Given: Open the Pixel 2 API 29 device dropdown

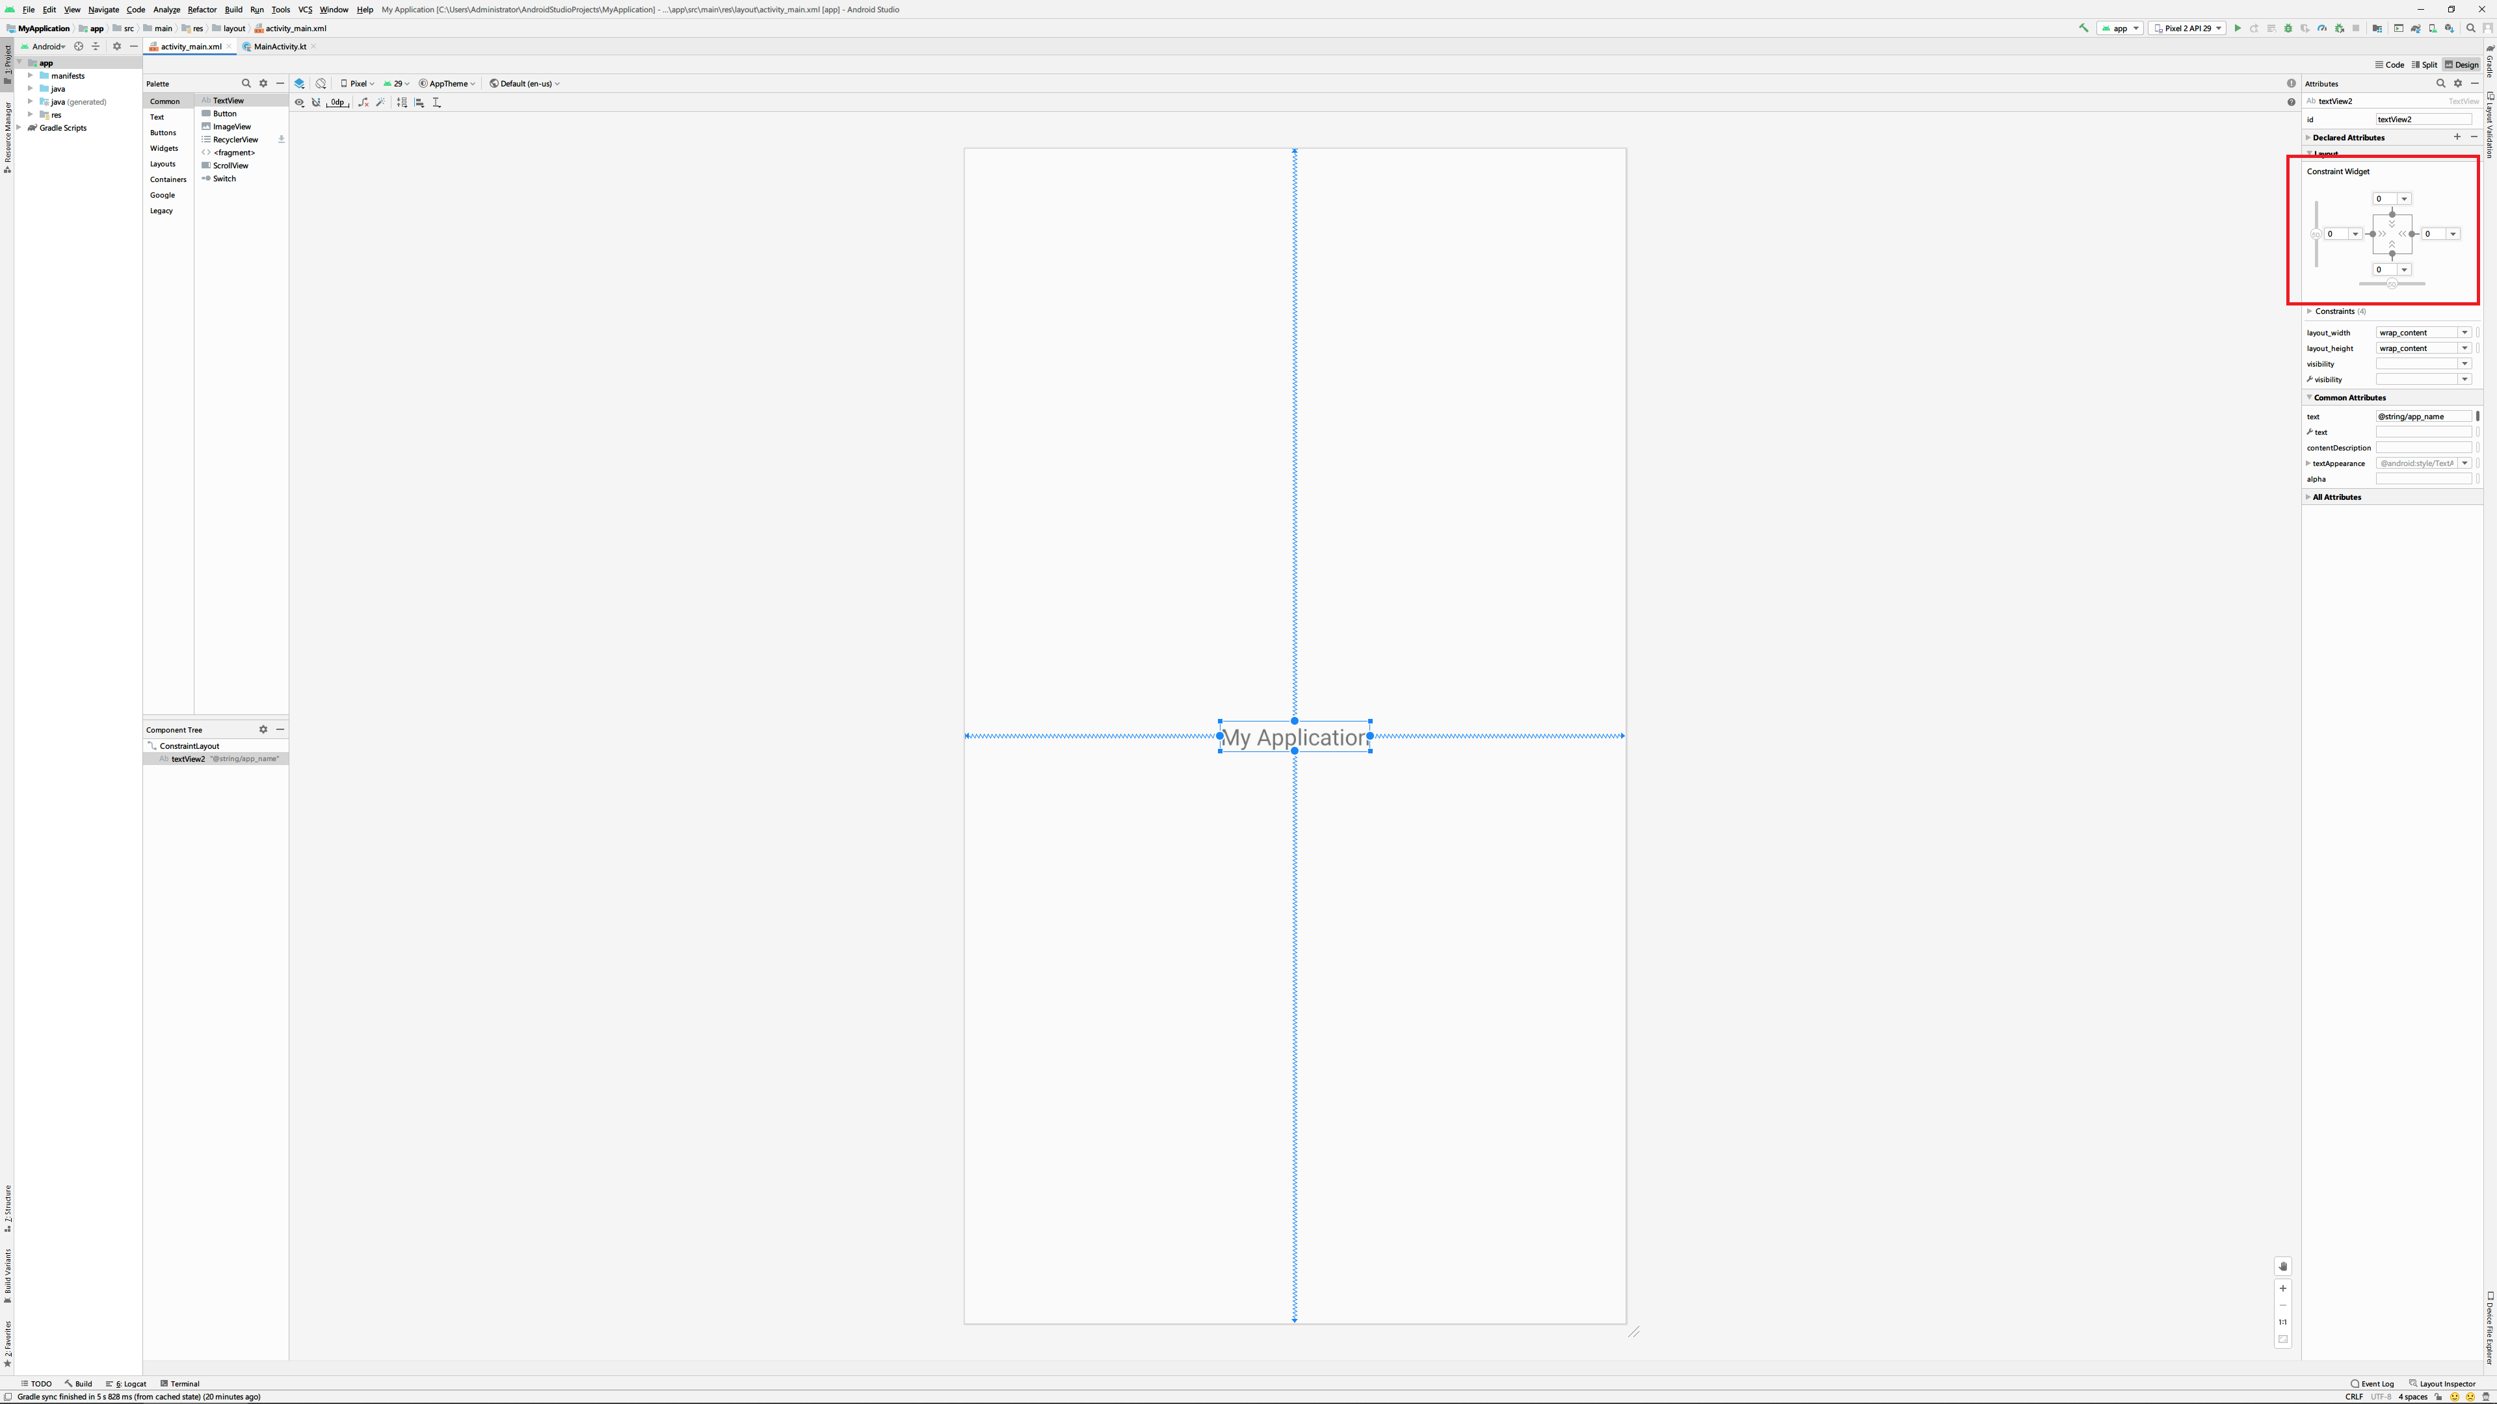Looking at the screenshot, I should point(2187,28).
